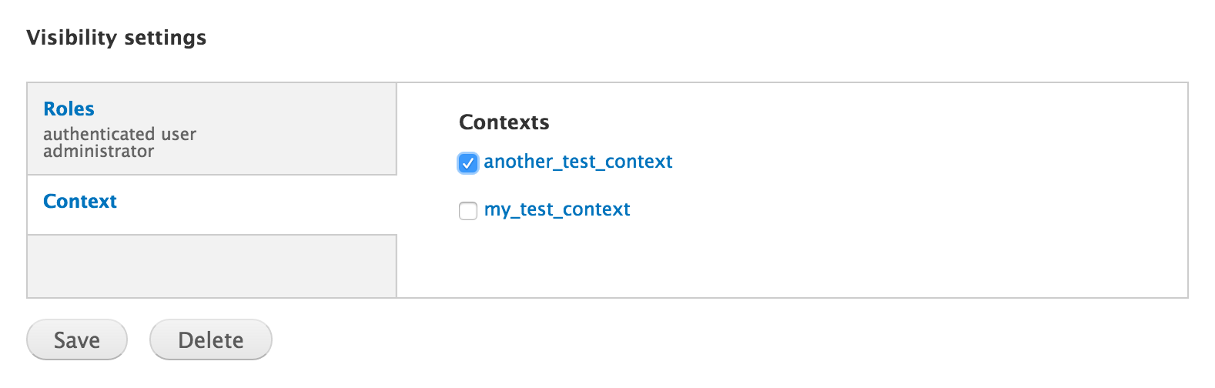Image resolution: width=1215 pixels, height=388 pixels.
Task: Click empty space right of Visibility settings
Action: coord(616,38)
